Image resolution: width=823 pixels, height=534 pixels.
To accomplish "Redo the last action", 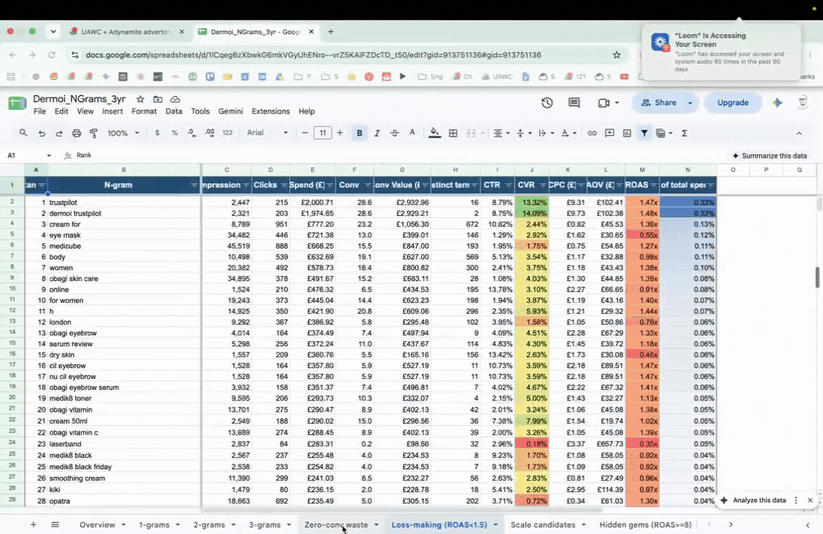I will pos(59,133).
